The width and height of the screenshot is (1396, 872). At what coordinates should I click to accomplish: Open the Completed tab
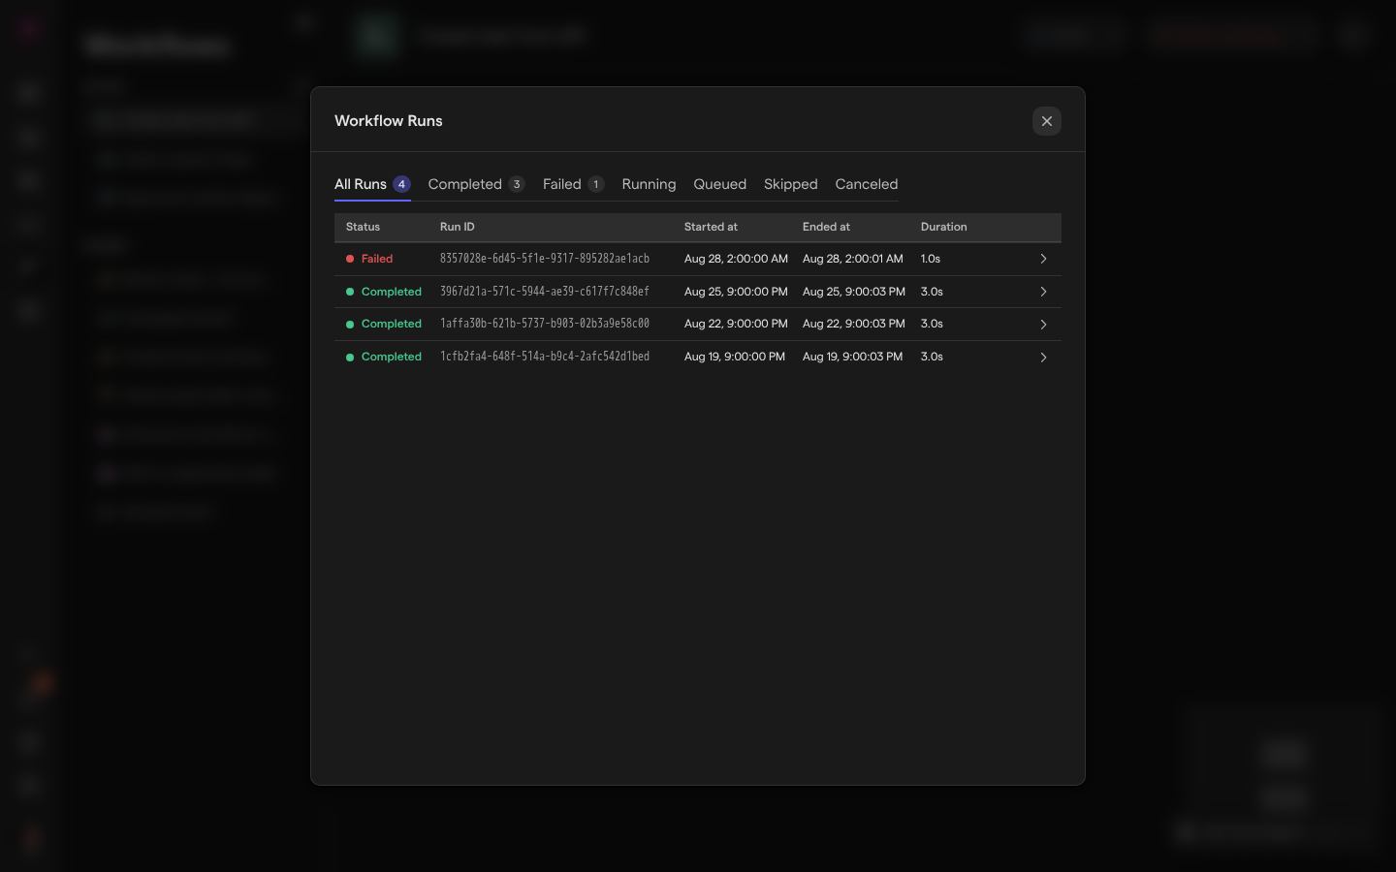pyautogui.click(x=476, y=184)
